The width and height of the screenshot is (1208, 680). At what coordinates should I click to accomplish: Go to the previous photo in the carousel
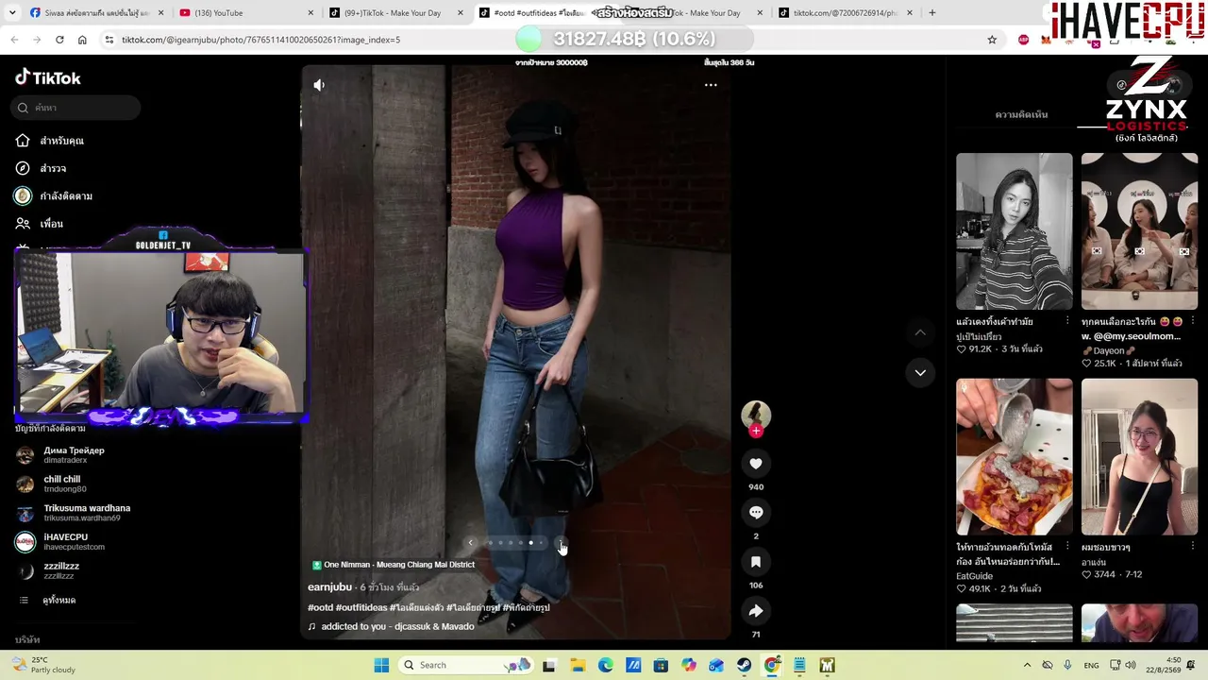click(x=470, y=543)
